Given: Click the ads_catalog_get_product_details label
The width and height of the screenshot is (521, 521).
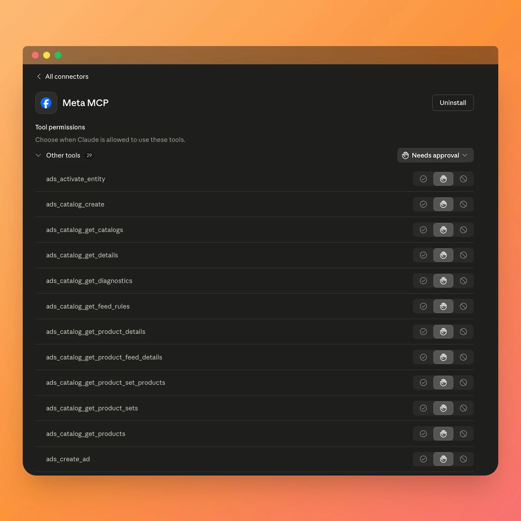Looking at the screenshot, I should 96,332.
